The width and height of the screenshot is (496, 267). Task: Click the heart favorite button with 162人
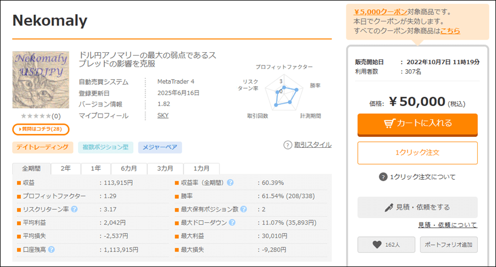click(x=386, y=244)
